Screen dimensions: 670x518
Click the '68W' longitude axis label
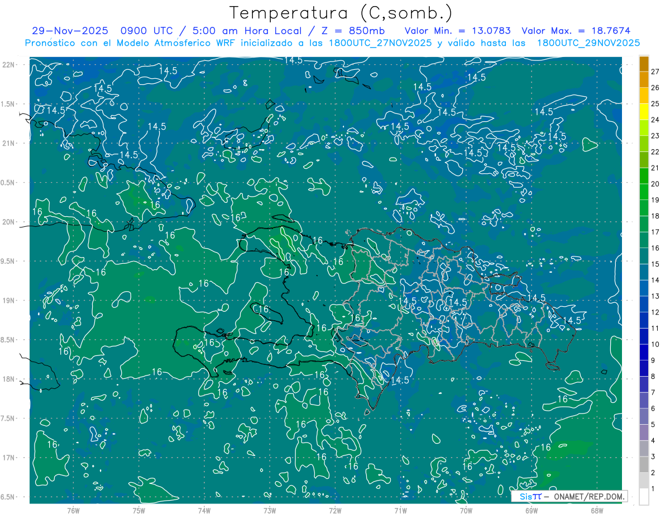click(597, 511)
